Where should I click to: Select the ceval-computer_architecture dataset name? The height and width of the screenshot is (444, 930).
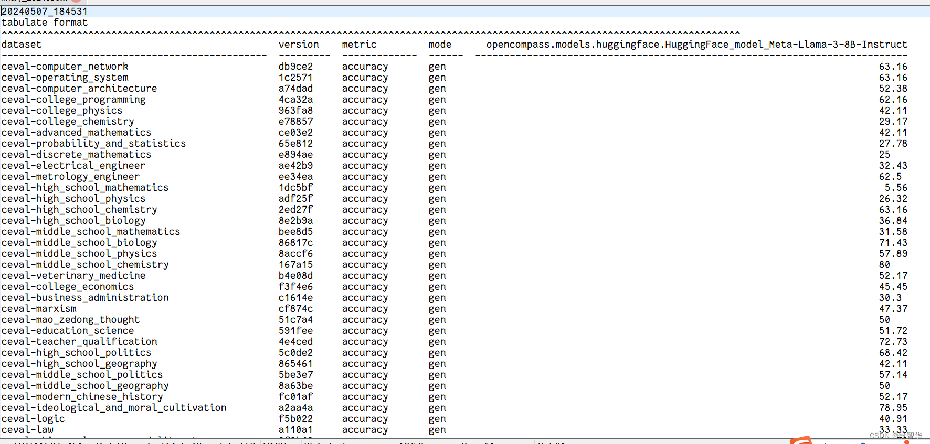pyautogui.click(x=79, y=89)
